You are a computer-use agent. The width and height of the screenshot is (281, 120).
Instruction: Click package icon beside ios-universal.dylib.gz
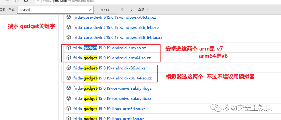[x=68, y=88]
